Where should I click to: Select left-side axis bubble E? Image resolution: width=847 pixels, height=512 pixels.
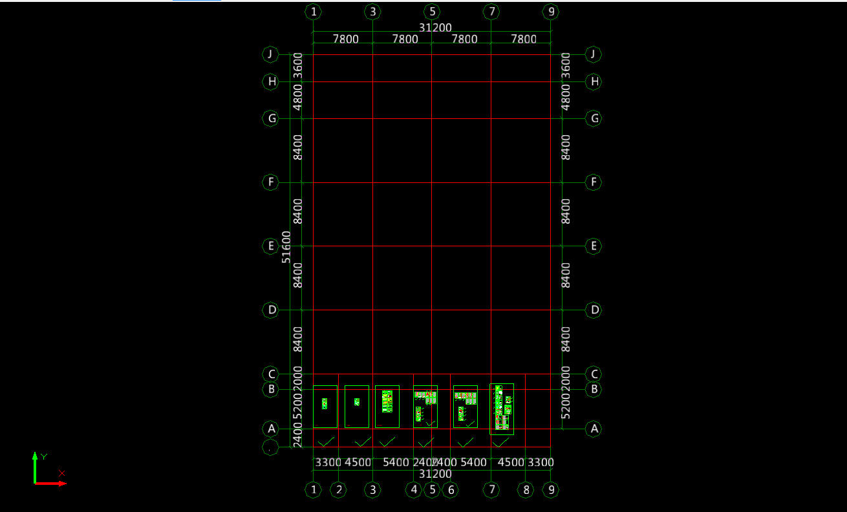point(270,246)
